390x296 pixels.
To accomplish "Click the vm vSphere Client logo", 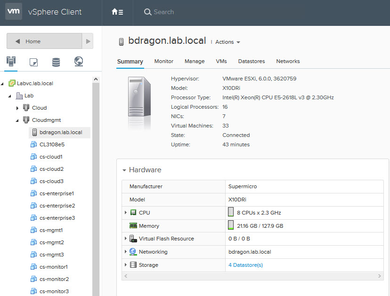I will [14, 11].
